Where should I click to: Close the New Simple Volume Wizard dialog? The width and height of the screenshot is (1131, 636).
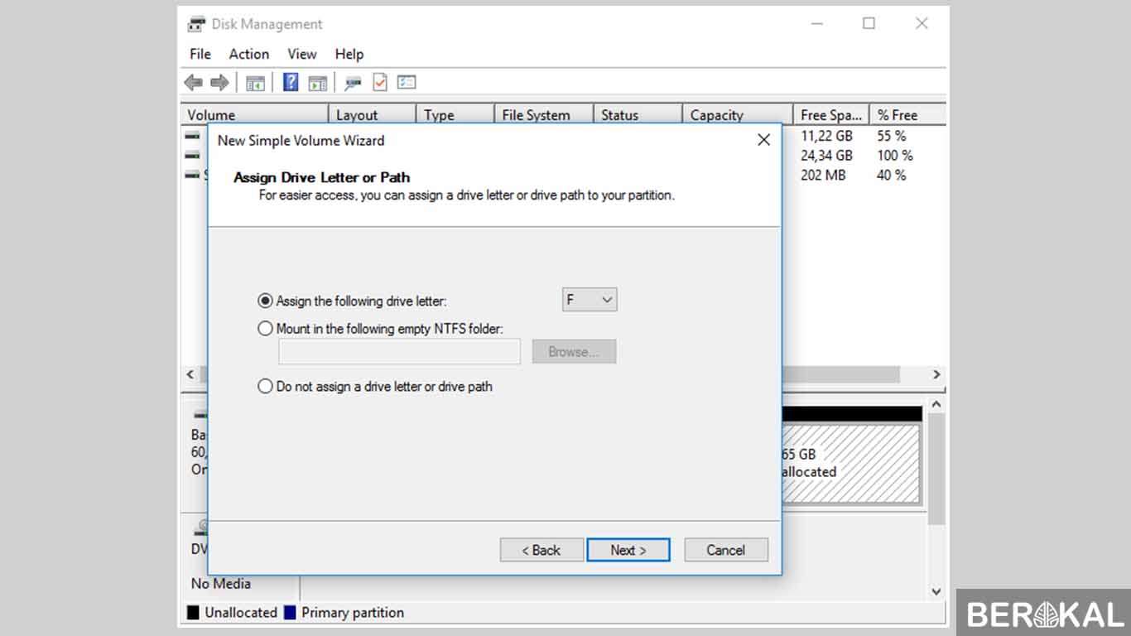(763, 140)
